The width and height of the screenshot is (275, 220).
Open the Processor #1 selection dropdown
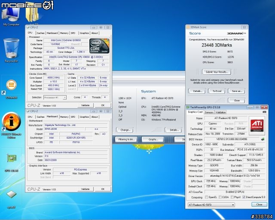tap(55, 98)
